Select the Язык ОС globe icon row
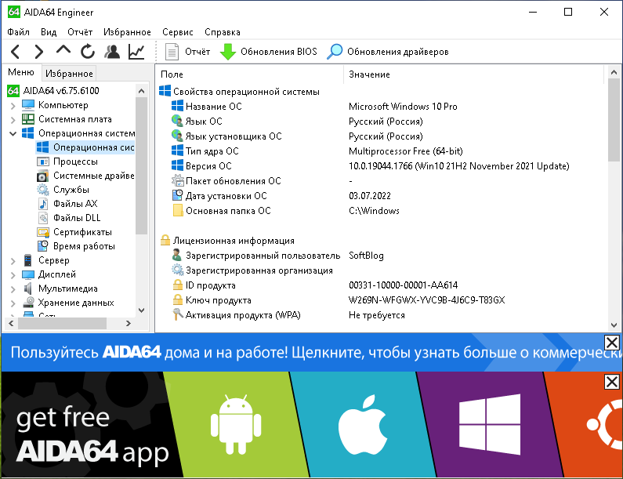This screenshot has height=479, width=623. pyautogui.click(x=177, y=121)
